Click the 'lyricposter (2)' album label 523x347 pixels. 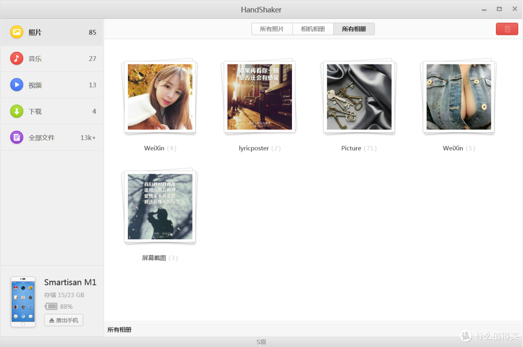[260, 148]
